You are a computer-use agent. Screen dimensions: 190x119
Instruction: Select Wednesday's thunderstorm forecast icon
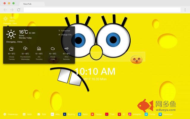pyautogui.click(x=25, y=48)
